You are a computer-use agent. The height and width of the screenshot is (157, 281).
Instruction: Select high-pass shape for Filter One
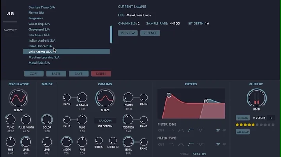click(x=190, y=131)
